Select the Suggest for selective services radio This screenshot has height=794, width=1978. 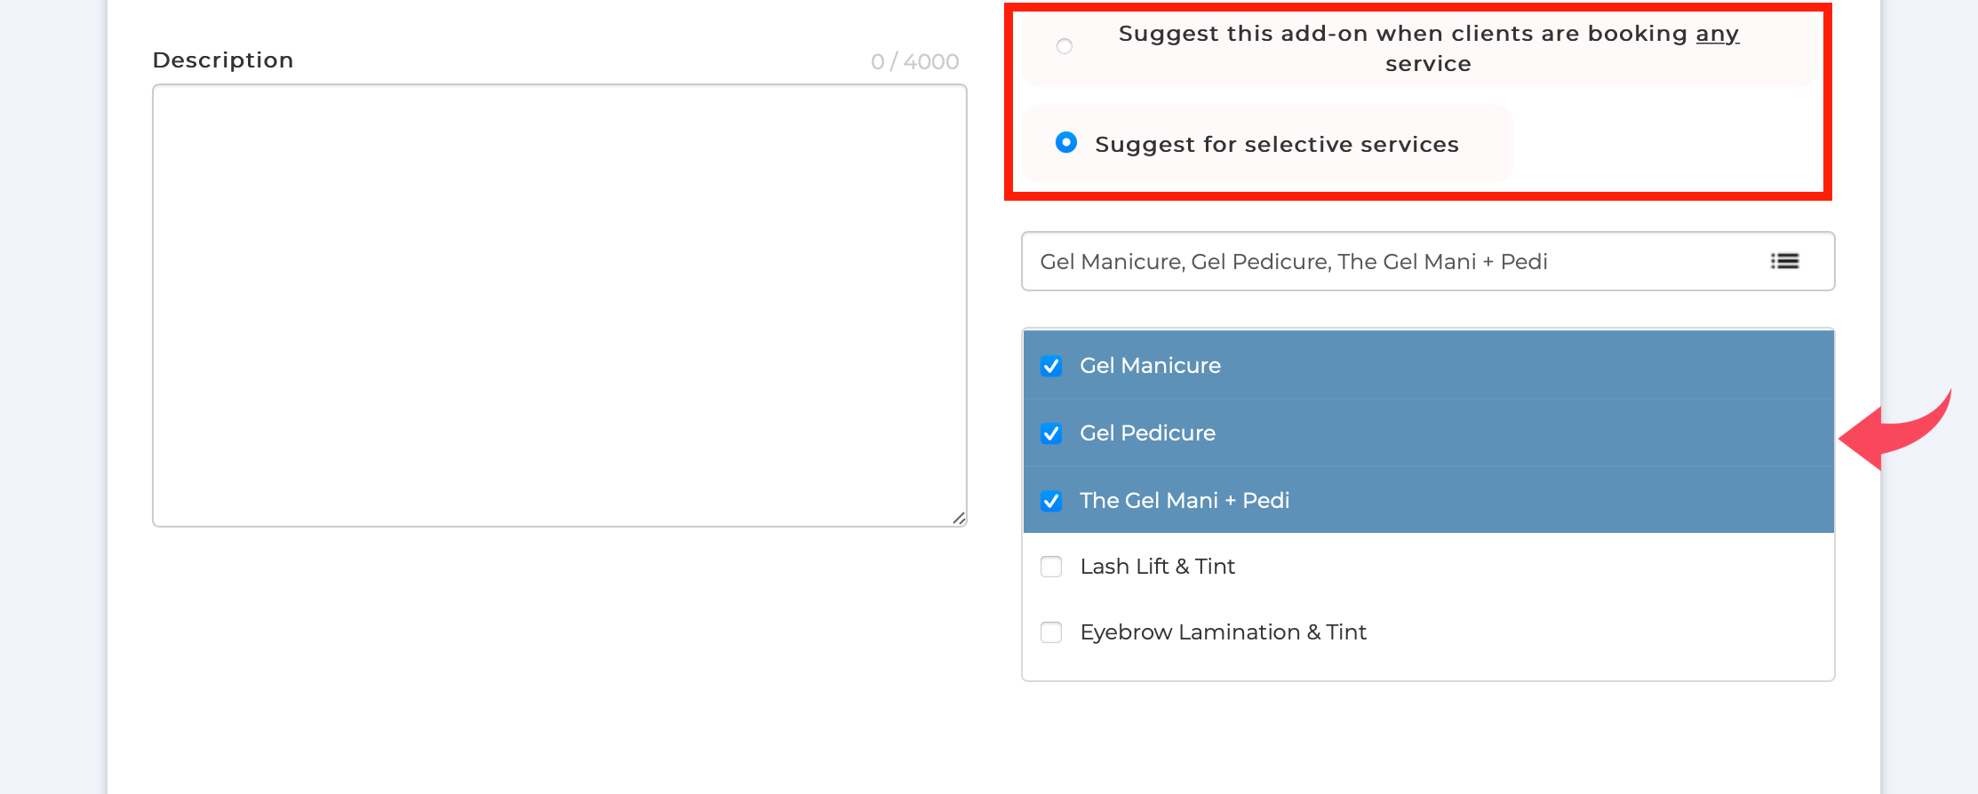(1066, 142)
